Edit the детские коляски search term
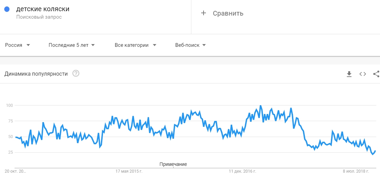 43,9
